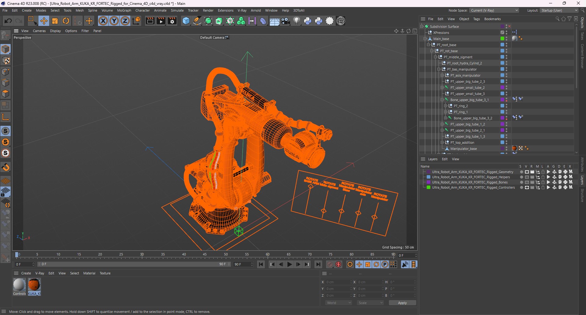Select Texture mode checkered cube icon
Image resolution: width=586 pixels, height=315 pixels.
[x=5, y=60]
